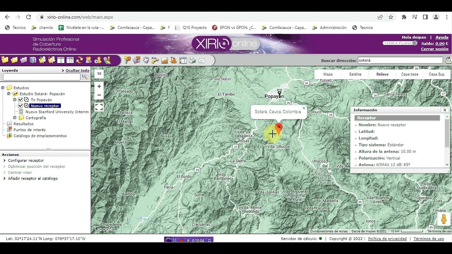Click the magnifier search icon in Leyenda
Image resolution: width=452 pixels, height=254 pixels.
click(85, 77)
